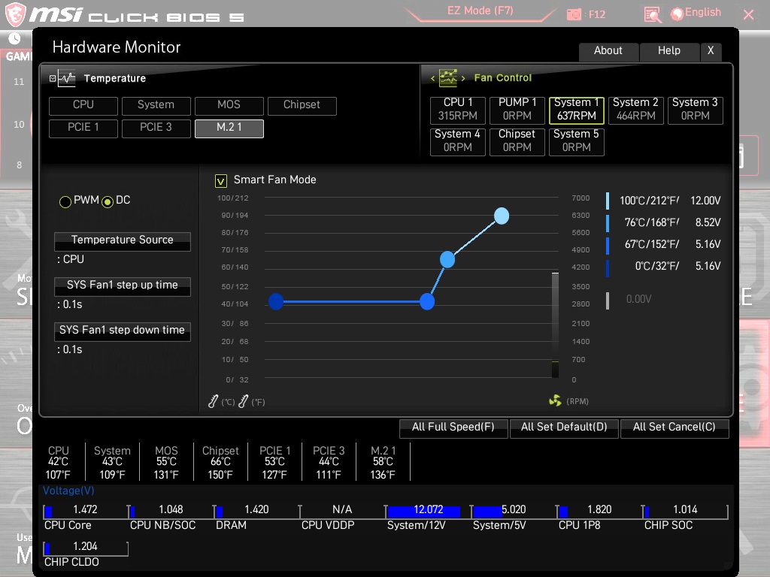770x577 pixels.
Task: Click the 76°C/168°F 8.52V curve entry
Action: 664,222
